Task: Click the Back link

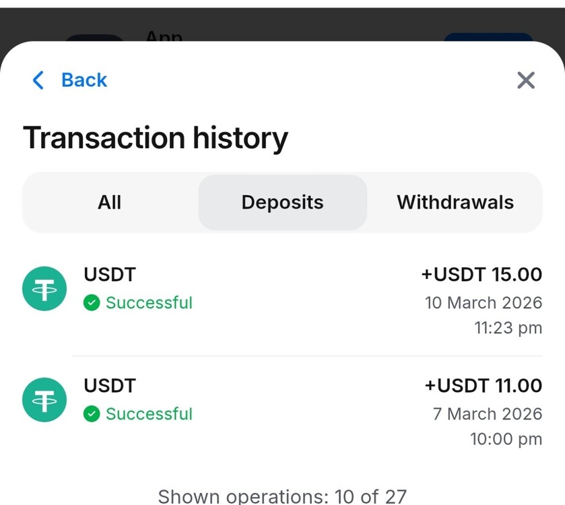Action: 84,80
